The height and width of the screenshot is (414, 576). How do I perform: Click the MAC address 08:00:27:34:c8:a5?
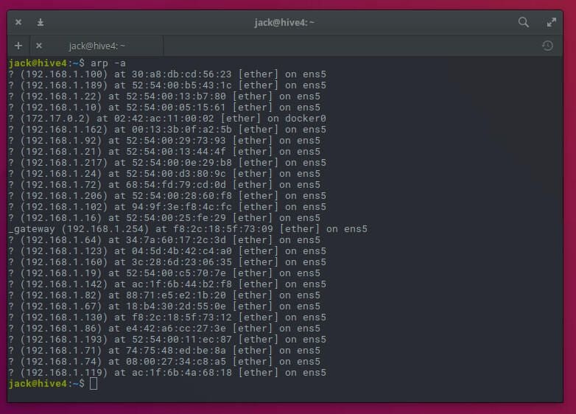coord(176,361)
